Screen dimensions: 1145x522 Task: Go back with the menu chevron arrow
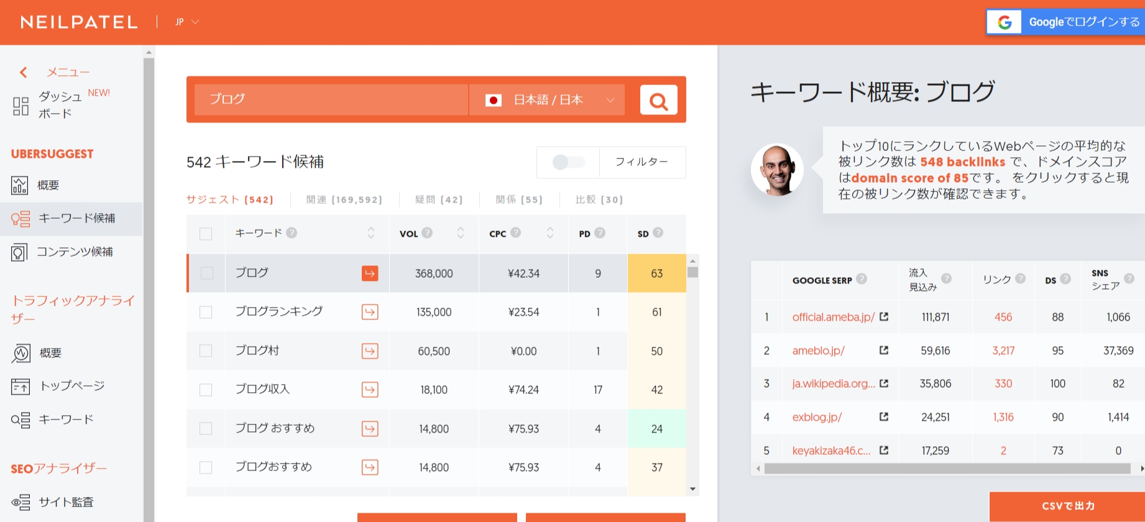pos(23,73)
